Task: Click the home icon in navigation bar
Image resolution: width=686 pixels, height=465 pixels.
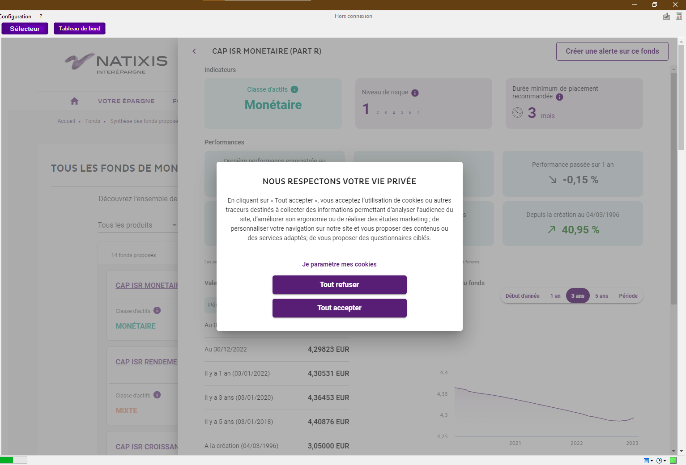Action: (x=74, y=101)
